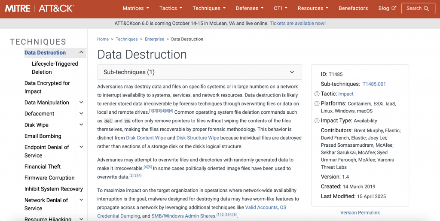Select Lifecycle-Triggered Deletion in sidebar
The image size is (440, 221).
(x=55, y=68)
